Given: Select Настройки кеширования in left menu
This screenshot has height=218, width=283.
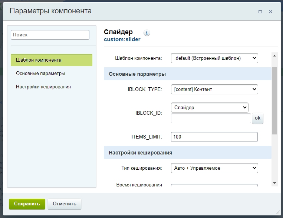Looking at the screenshot, I should pyautogui.click(x=43, y=87).
